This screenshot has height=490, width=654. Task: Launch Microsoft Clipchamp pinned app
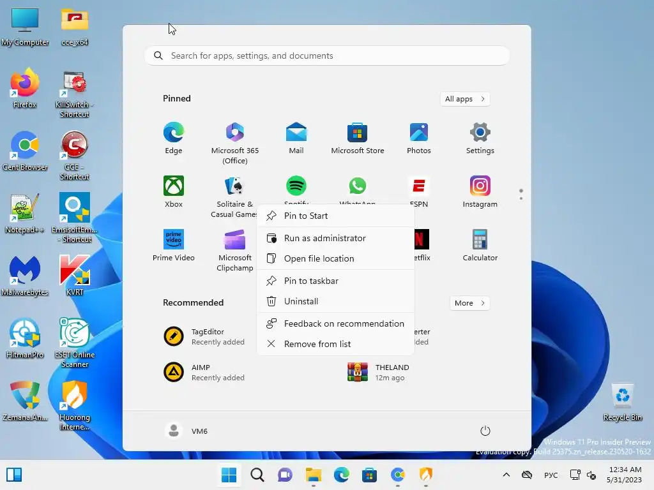click(235, 250)
